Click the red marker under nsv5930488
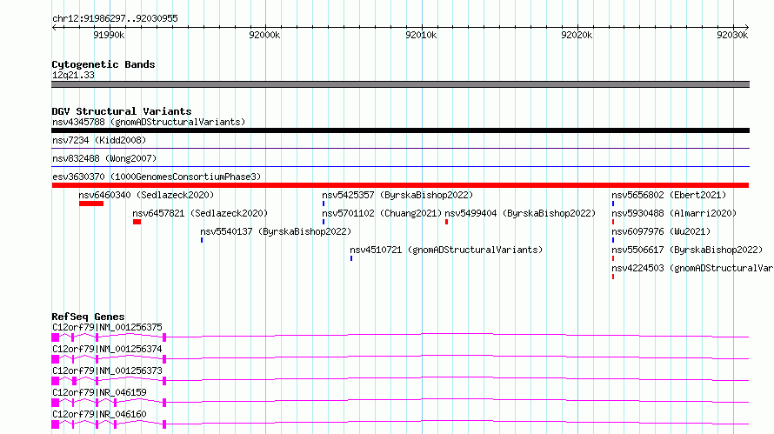 pyautogui.click(x=613, y=222)
